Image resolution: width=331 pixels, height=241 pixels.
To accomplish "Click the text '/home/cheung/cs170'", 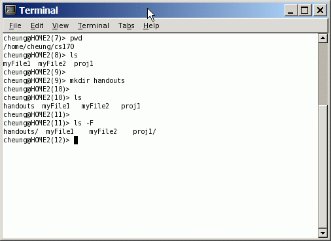I will [39, 46].
